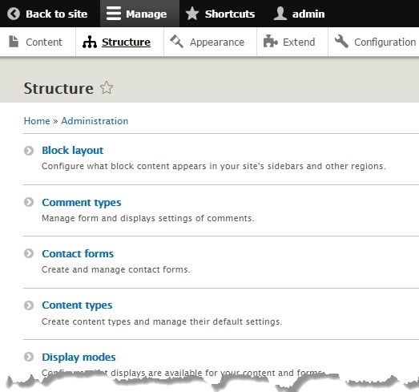This screenshot has width=419, height=392.
Task: Open the Block layout link
Action: click(72, 151)
